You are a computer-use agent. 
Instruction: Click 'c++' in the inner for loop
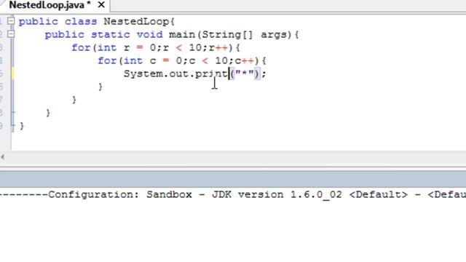coord(245,61)
